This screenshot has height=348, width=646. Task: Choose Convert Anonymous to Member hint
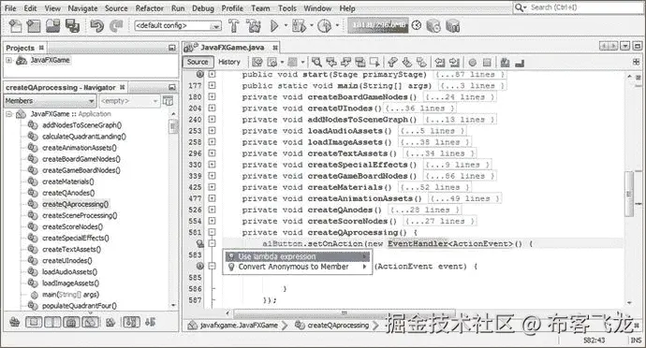[298, 267]
